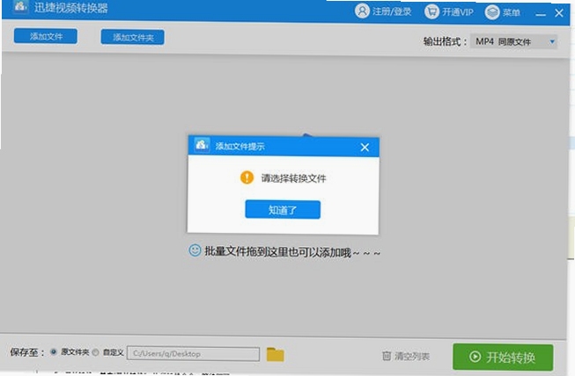Screen dimensions: 575x376
Task: Close the 添加文件提示 dialog
Action: tap(365, 148)
